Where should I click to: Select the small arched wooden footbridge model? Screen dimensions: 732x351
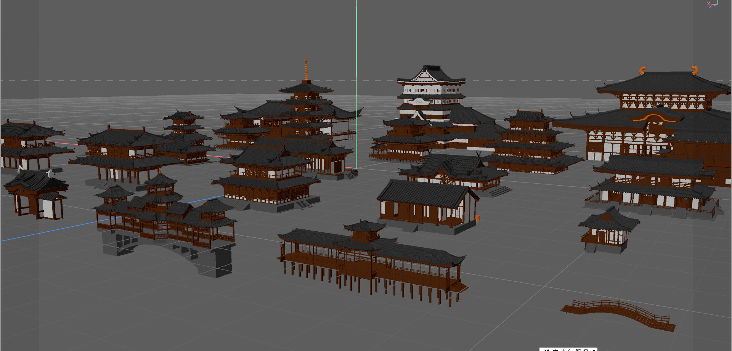[x=618, y=315]
